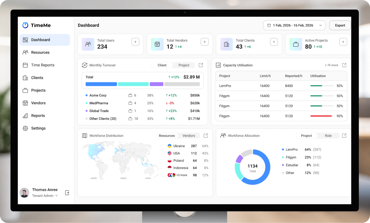Click the log out icon beside Thomas Anree
Screen dimensions: 370x223
[x=67, y=193]
